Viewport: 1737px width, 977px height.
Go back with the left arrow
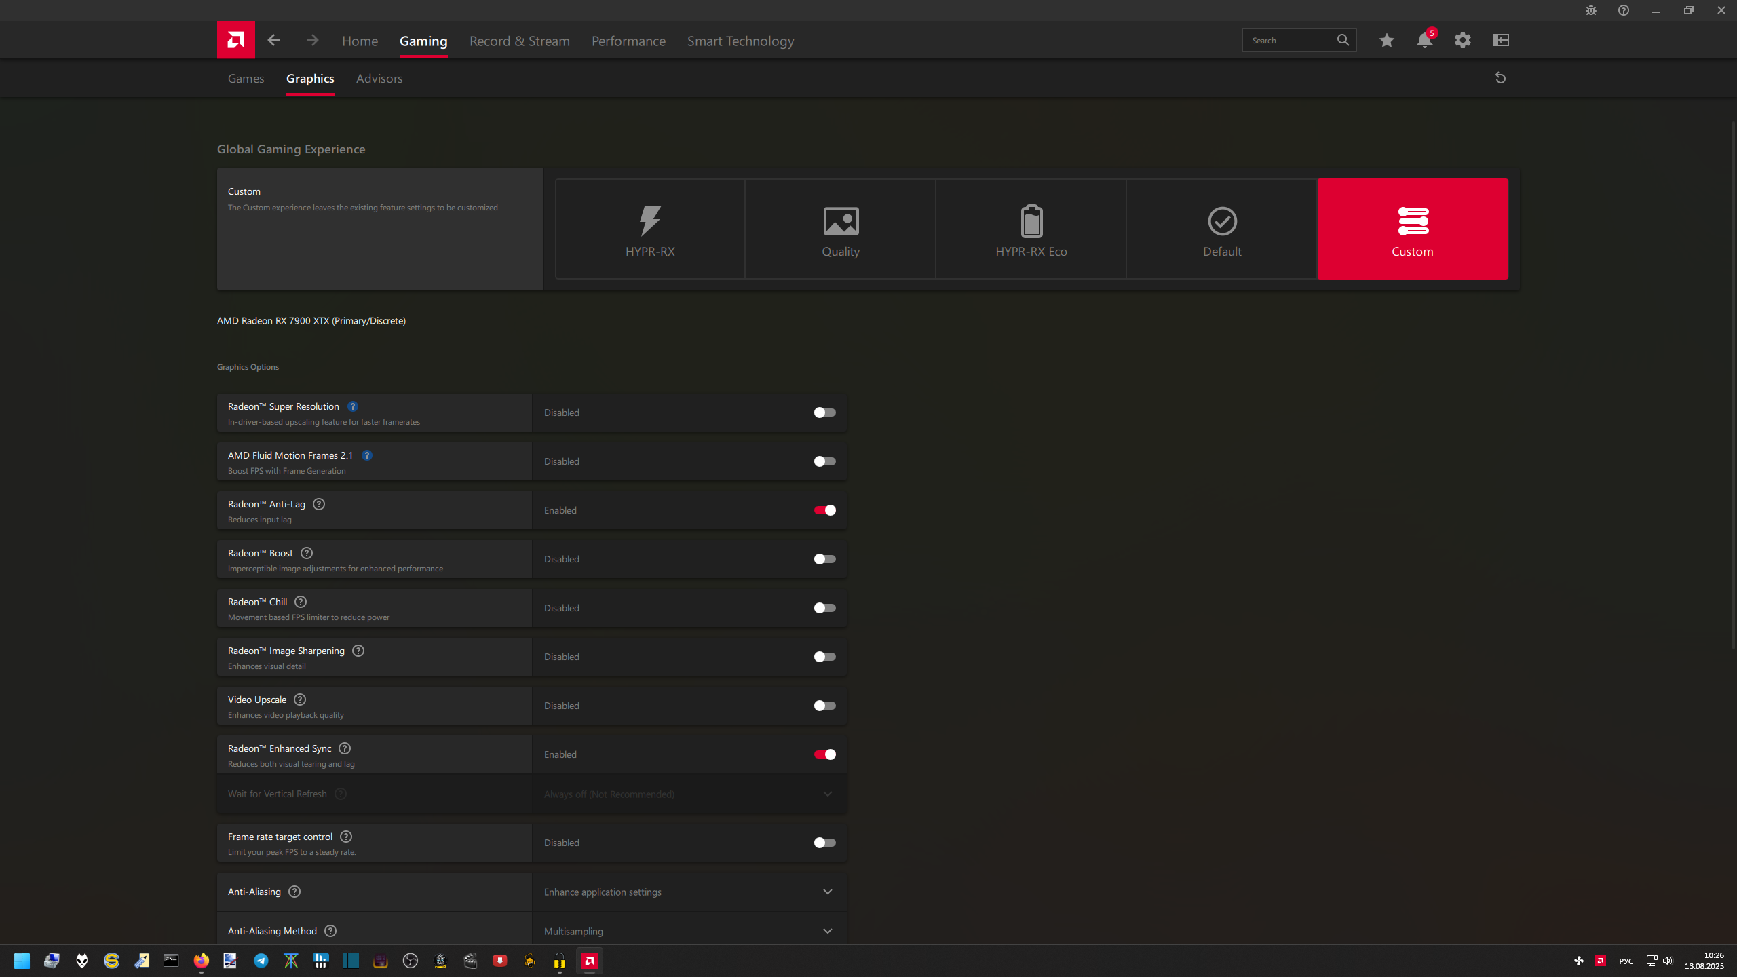[x=273, y=40]
